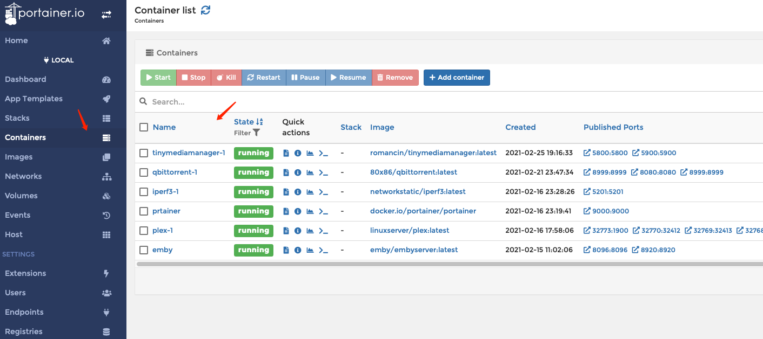Open logs icon for iperf3-1
This screenshot has height=339, width=763.
pyautogui.click(x=286, y=192)
